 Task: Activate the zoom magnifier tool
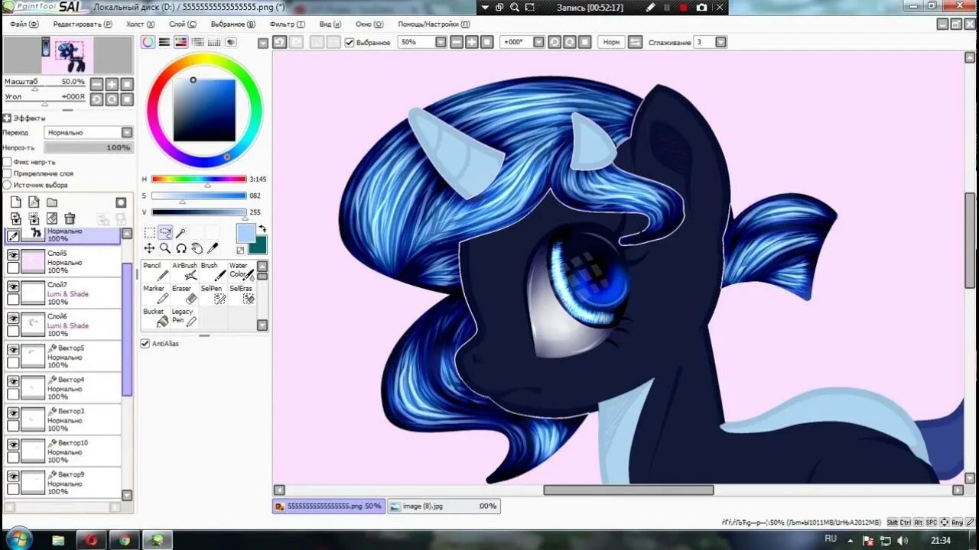[x=165, y=248]
